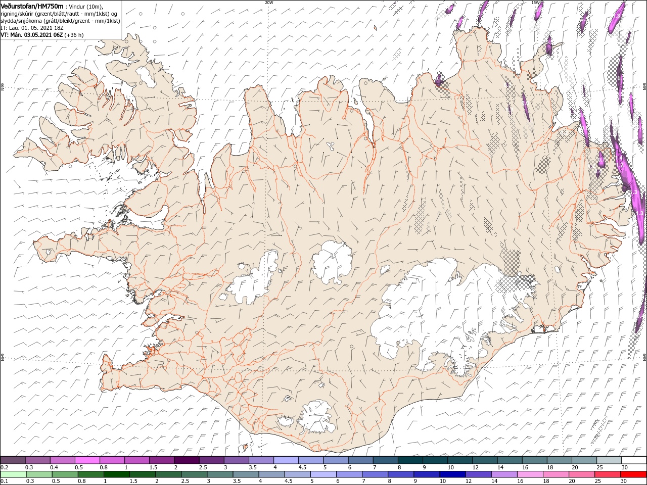This screenshot has width=647, height=485.
Task: Pick the dark purple upper swatch starting at 2
Action: click(x=187, y=460)
